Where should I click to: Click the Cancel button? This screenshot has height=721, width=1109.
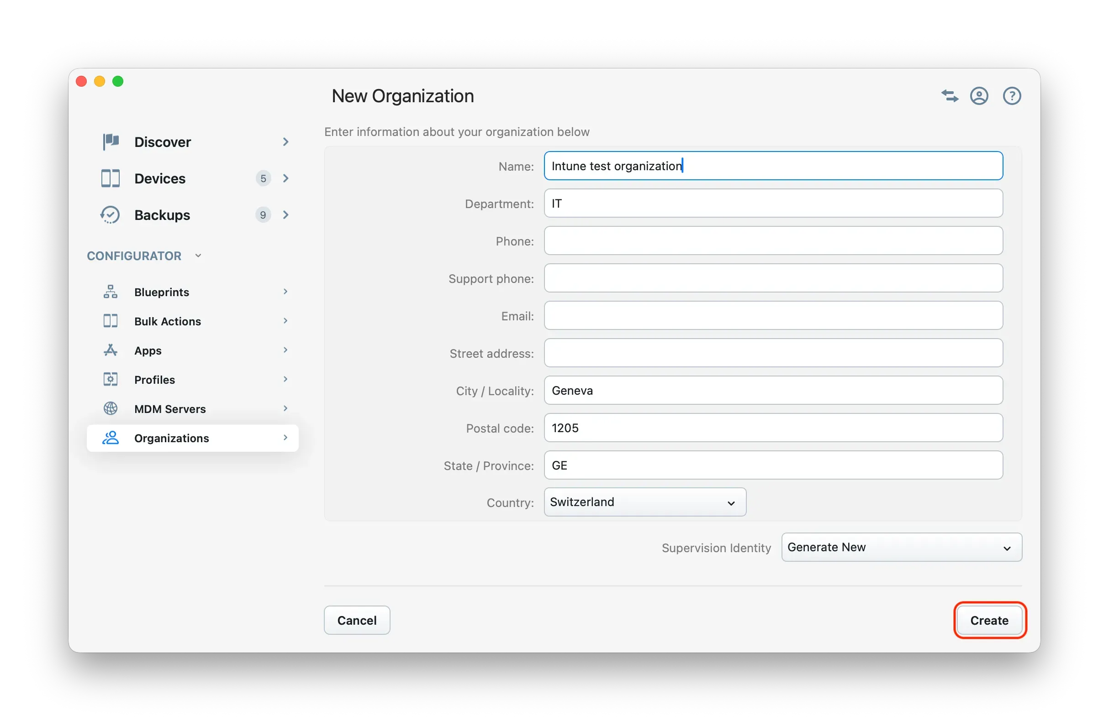(x=356, y=620)
